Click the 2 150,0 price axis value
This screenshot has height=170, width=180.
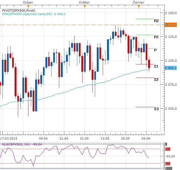171,13
